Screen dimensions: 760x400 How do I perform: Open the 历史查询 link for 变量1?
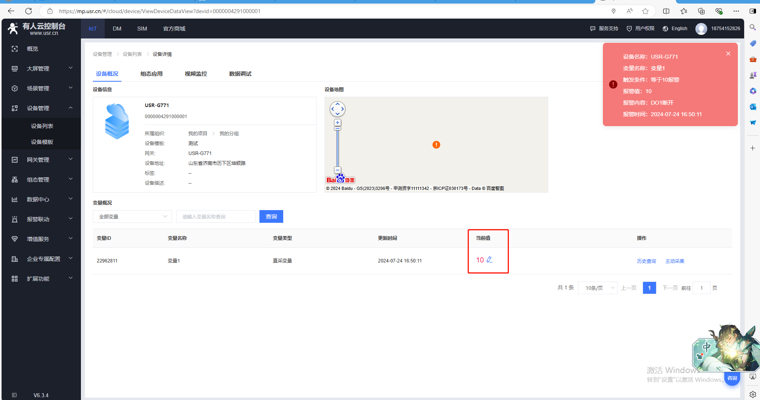(646, 261)
